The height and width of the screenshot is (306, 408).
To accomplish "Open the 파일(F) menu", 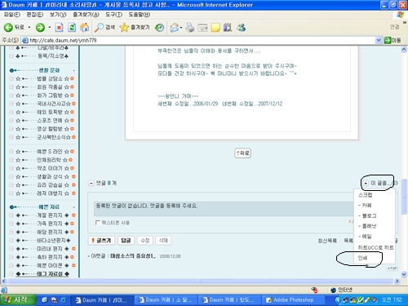I will [x=12, y=15].
